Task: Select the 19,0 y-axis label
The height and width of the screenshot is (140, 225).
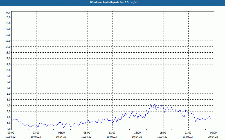Action: [x=8, y=17]
